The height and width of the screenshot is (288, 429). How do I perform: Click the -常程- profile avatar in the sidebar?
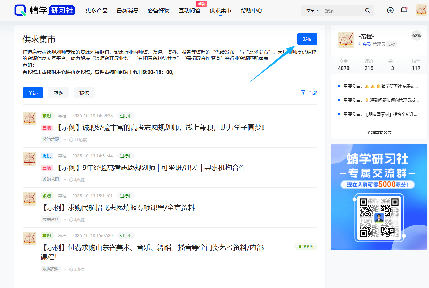[346, 40]
